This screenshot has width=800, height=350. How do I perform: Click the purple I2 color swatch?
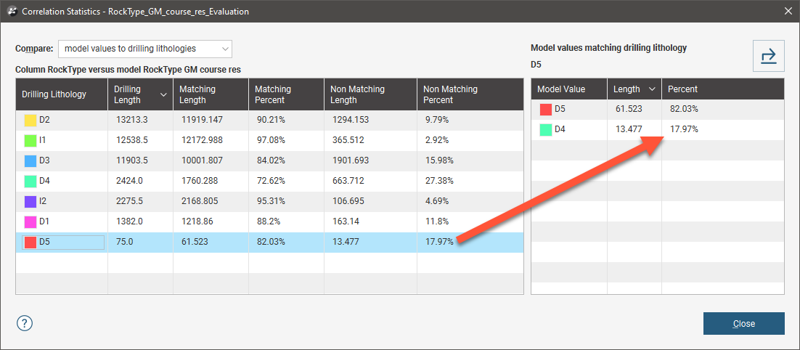point(30,201)
